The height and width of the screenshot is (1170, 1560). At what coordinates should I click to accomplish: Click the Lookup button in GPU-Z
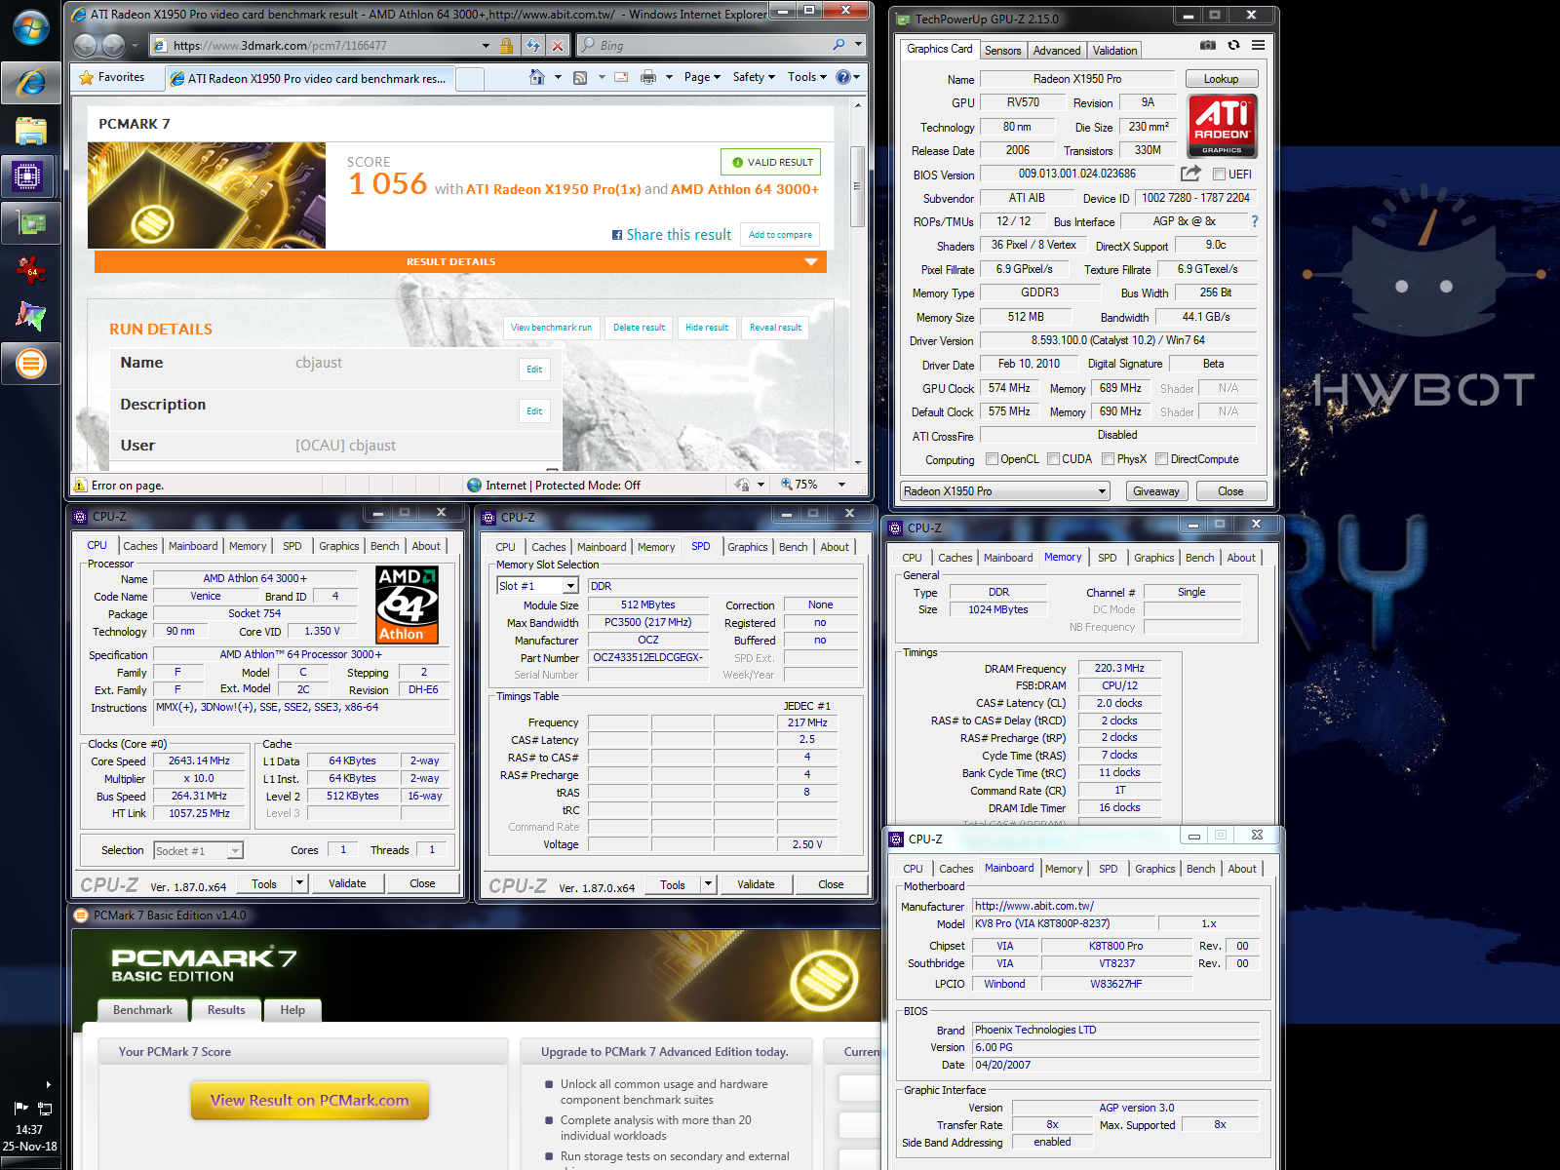[1221, 79]
